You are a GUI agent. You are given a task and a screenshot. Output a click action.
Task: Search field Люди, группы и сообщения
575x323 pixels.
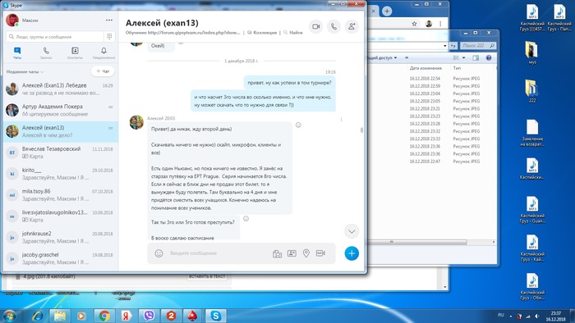point(55,37)
